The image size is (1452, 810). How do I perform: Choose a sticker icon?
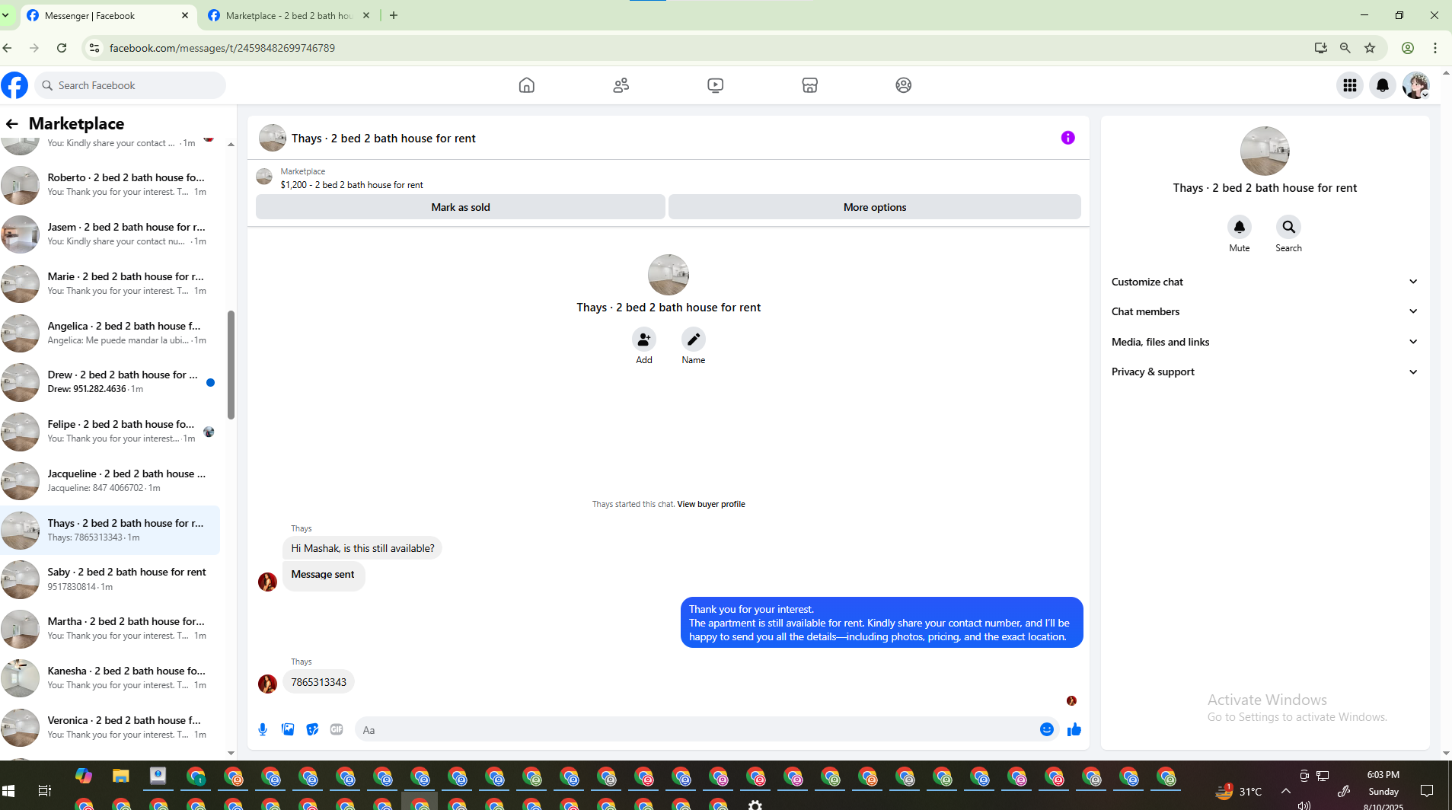click(312, 729)
